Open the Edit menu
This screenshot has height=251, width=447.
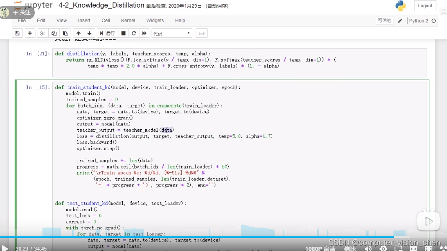[x=41, y=20]
